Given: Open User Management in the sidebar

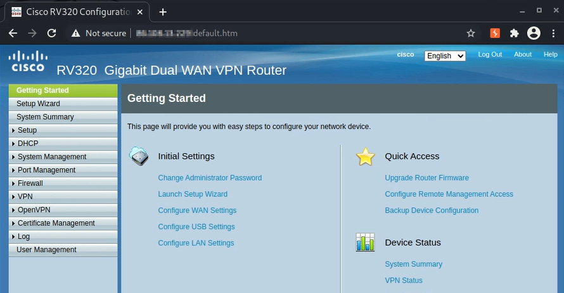Looking at the screenshot, I should pyautogui.click(x=63, y=250).
